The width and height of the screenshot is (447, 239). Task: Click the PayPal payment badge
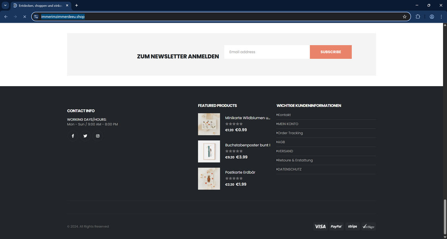point(336,226)
